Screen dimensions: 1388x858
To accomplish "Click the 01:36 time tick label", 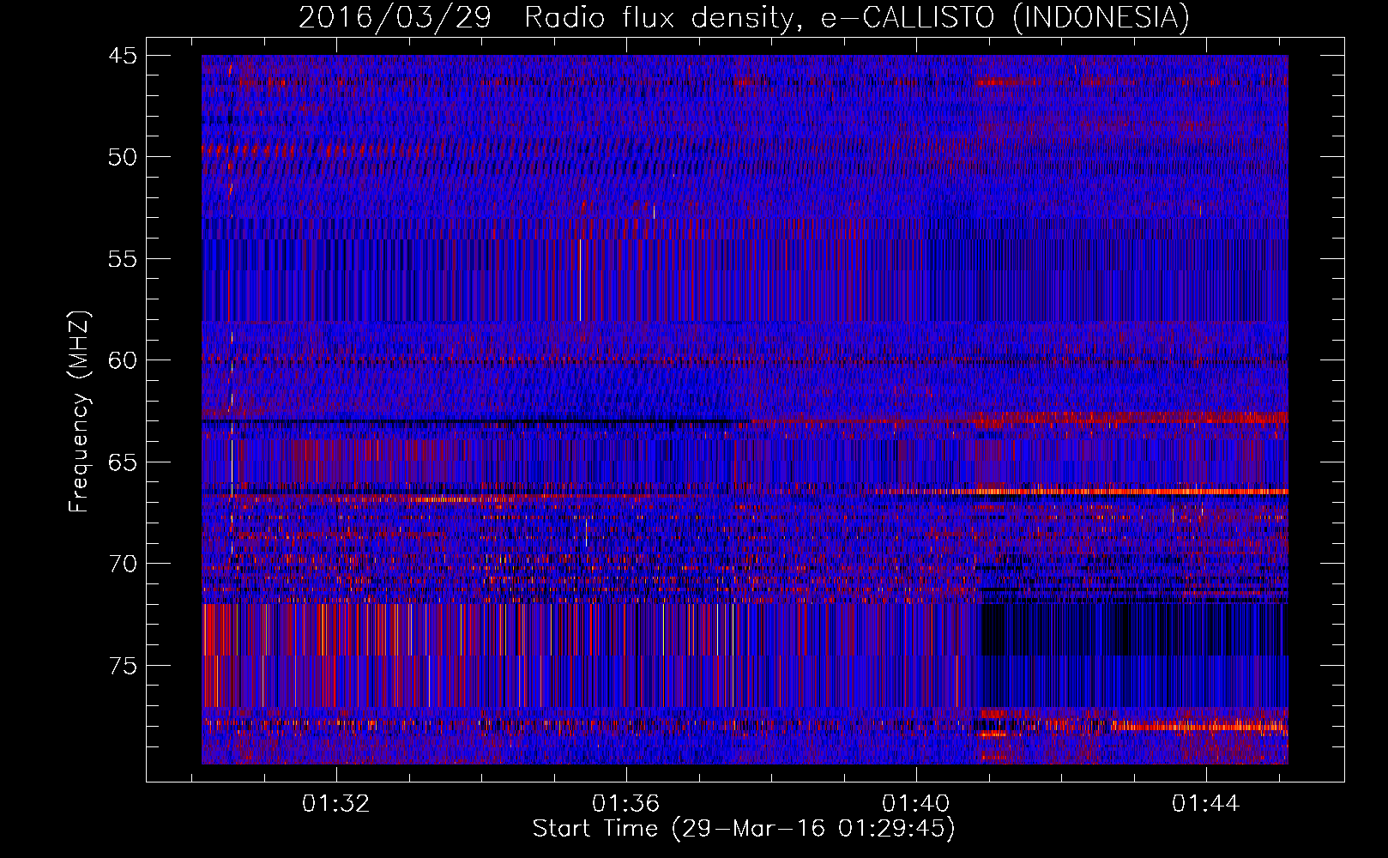I will (626, 803).
